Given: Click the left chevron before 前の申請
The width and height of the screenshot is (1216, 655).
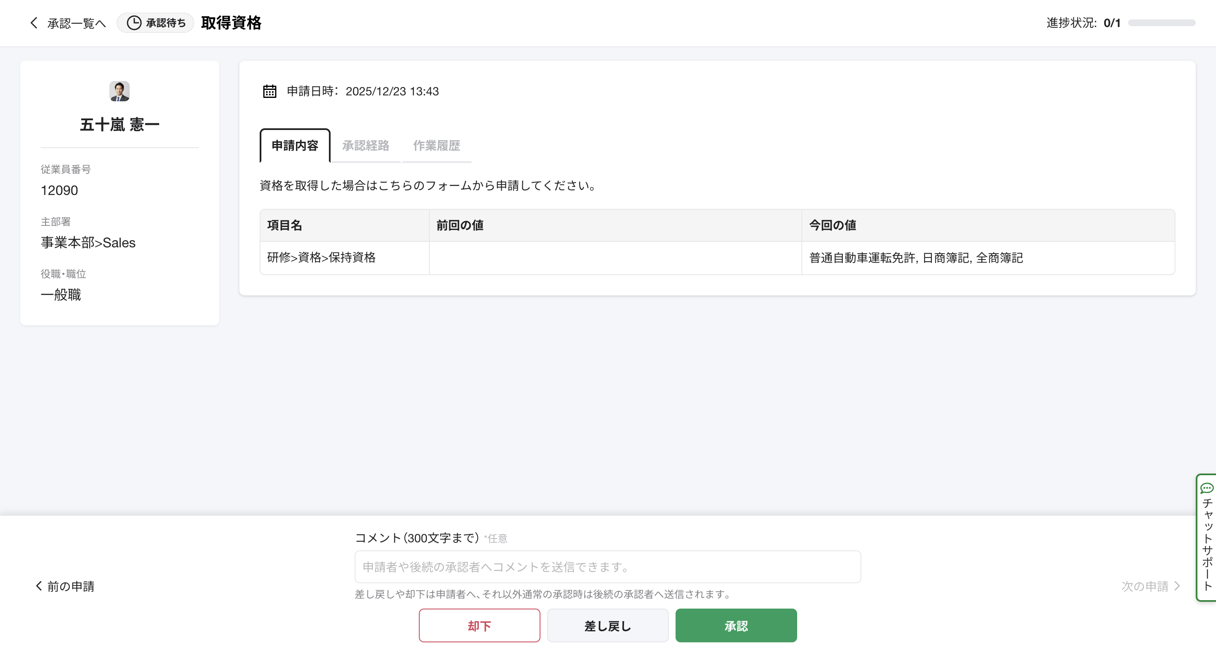Looking at the screenshot, I should [x=39, y=586].
